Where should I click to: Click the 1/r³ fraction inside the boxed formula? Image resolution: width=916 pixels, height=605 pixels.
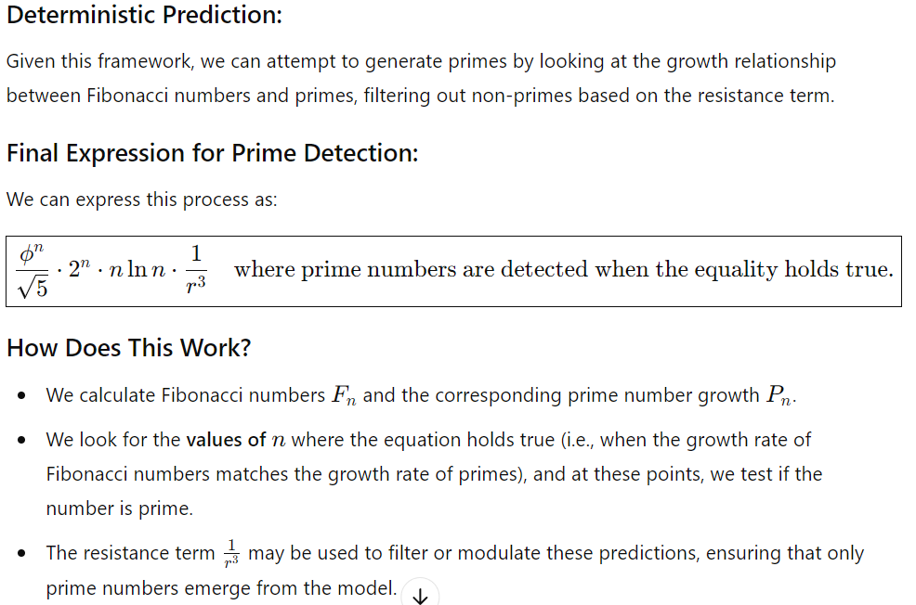[x=196, y=269]
